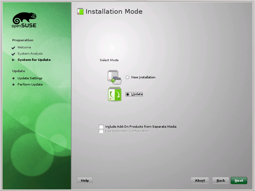
Task: Go Back to the previous step
Action: [221, 180]
